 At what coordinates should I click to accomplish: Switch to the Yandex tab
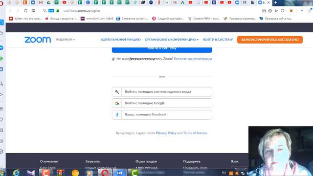click(159, 2)
